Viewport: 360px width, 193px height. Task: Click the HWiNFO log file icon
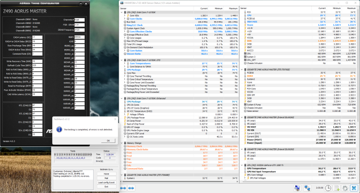pyautogui.click(x=337, y=188)
